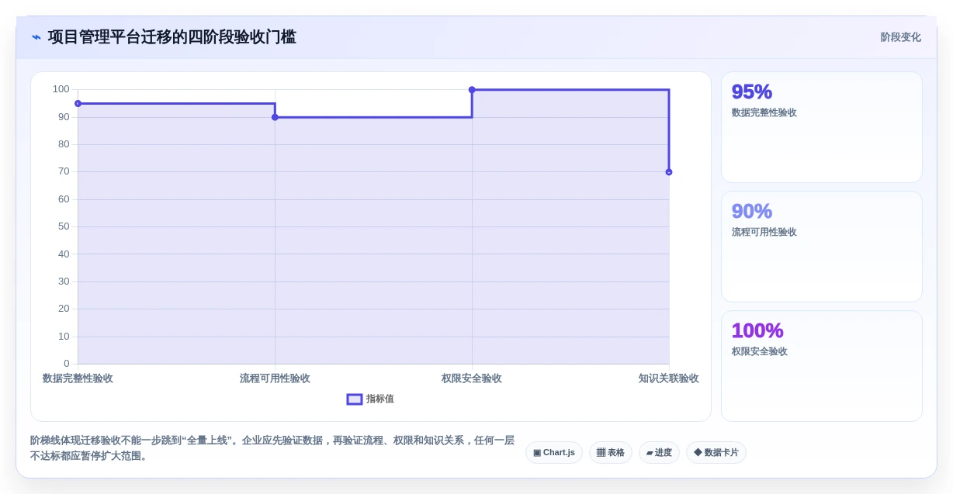
Task: Click the 知识关联验收 x-axis label
Action: pyautogui.click(x=669, y=378)
